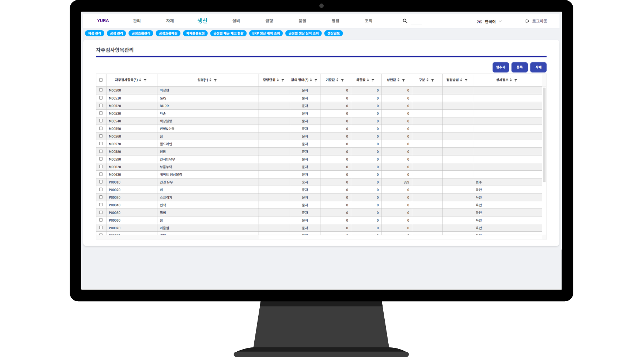This screenshot has width=643, height=357.
Task: Open filter for 설명 column
Action: [215, 80]
